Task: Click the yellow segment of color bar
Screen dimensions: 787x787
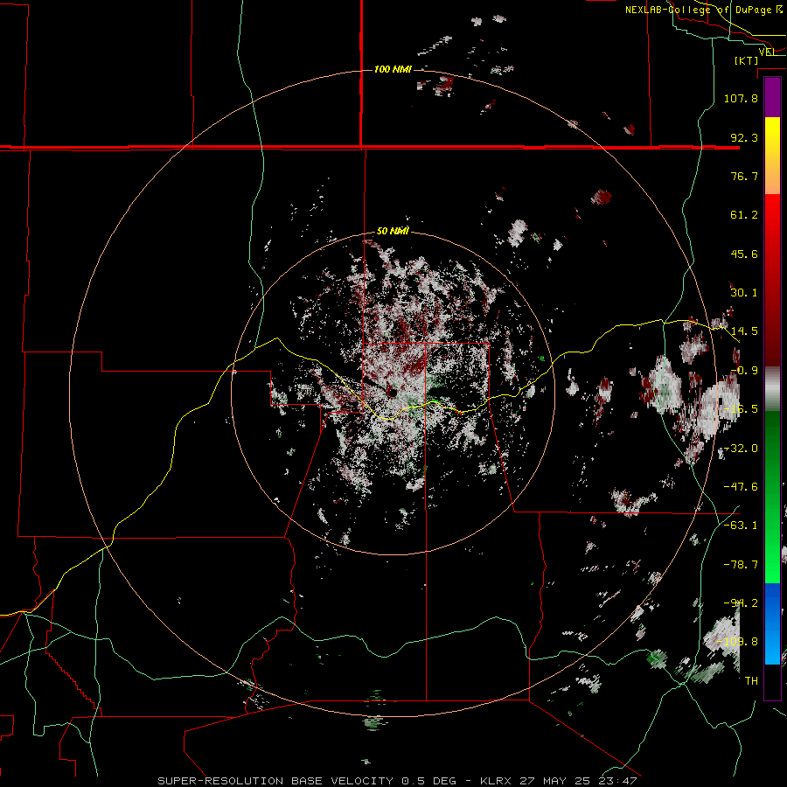Action: 772,131
